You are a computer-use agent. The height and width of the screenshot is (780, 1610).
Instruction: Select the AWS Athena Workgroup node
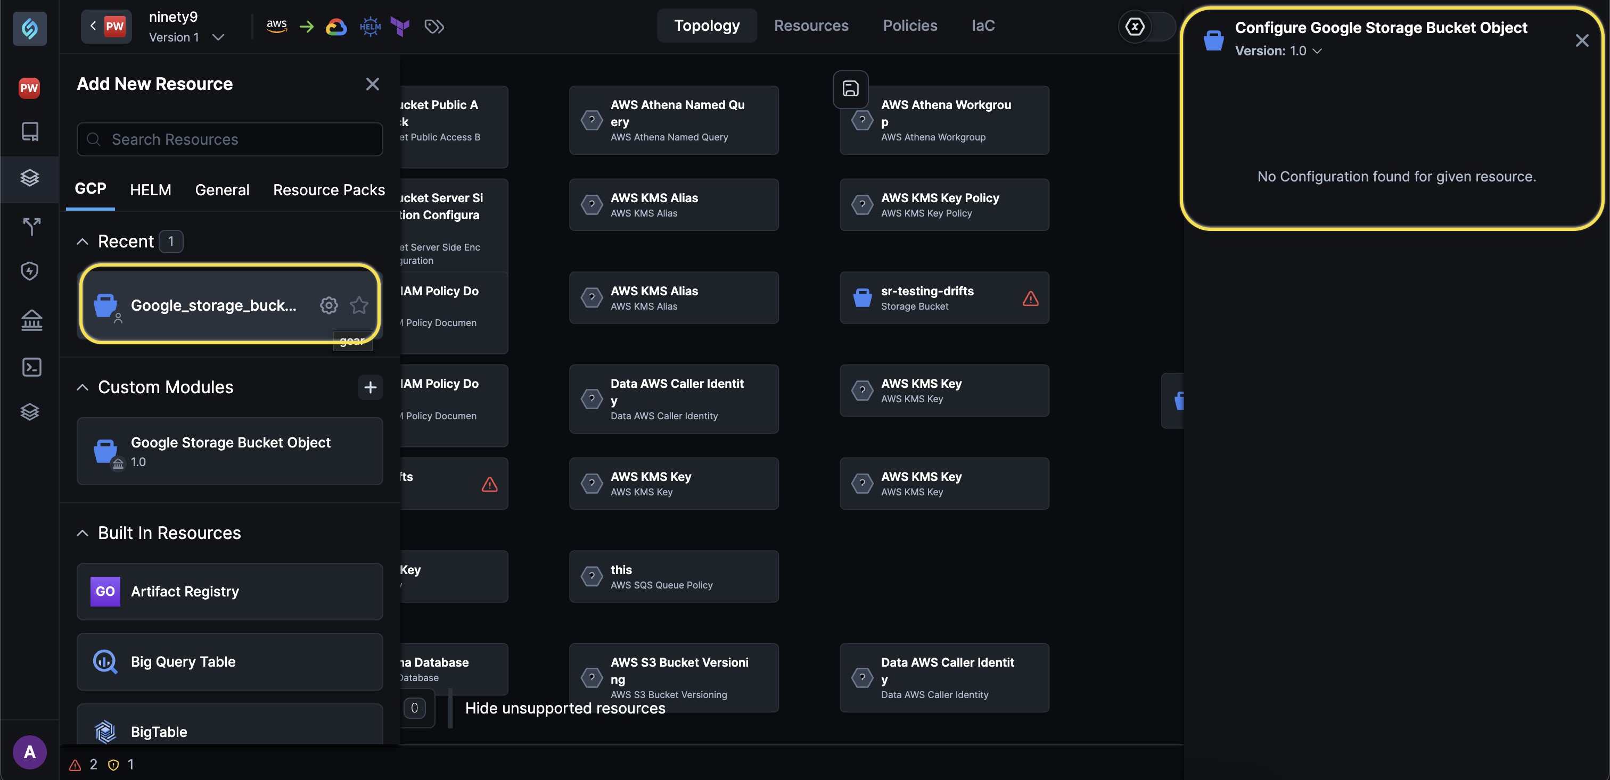(x=944, y=120)
